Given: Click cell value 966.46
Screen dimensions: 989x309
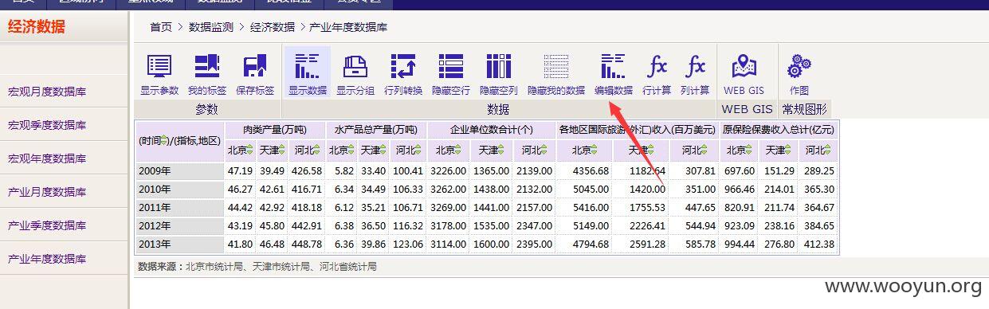Looking at the screenshot, I should tap(739, 189).
